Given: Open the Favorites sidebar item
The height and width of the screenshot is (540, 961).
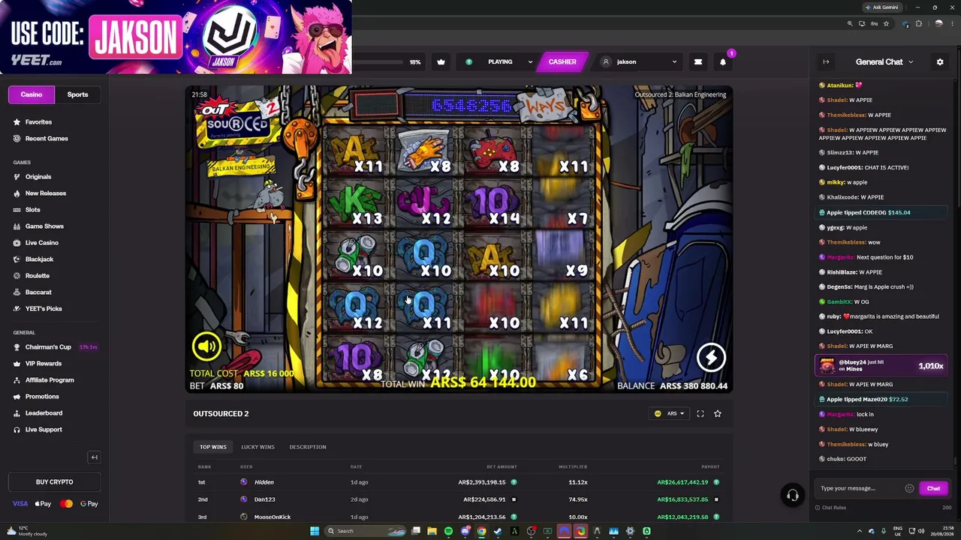Looking at the screenshot, I should pyautogui.click(x=38, y=122).
